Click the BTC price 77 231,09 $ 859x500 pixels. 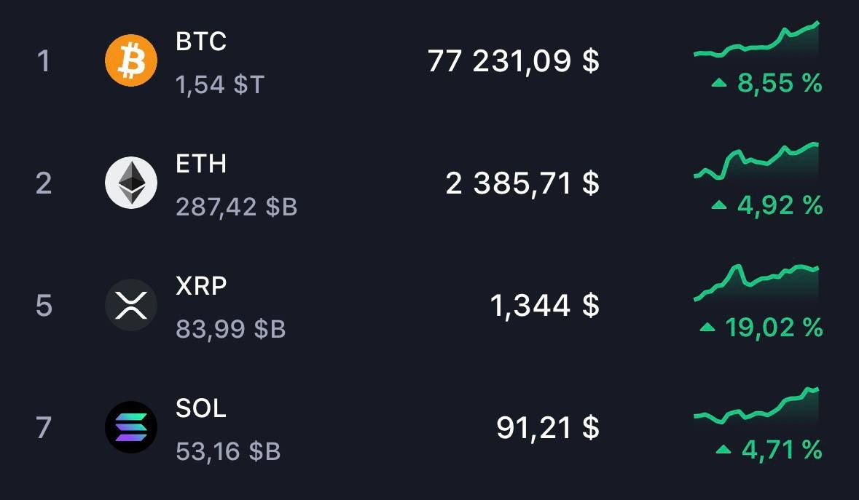(514, 60)
